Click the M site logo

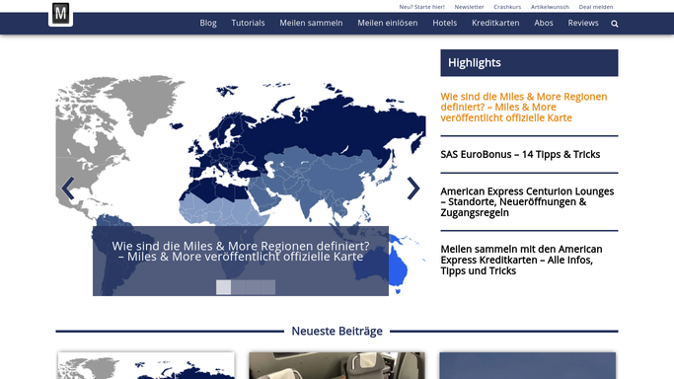click(60, 13)
